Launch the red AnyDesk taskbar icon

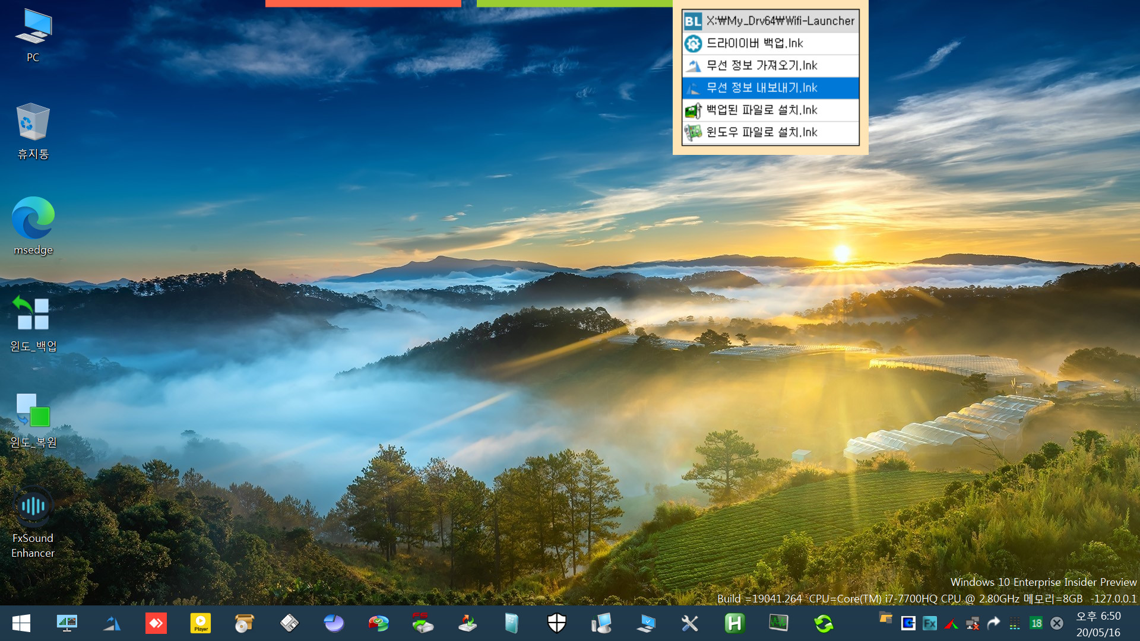156,623
